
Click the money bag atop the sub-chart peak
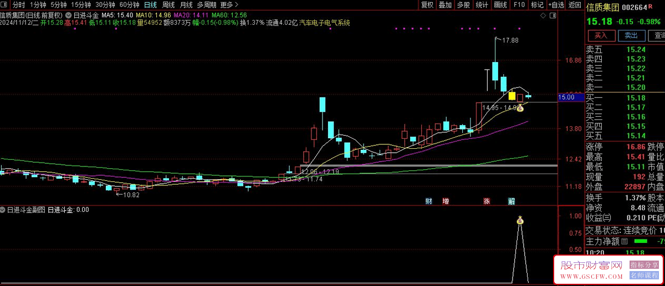(x=520, y=221)
